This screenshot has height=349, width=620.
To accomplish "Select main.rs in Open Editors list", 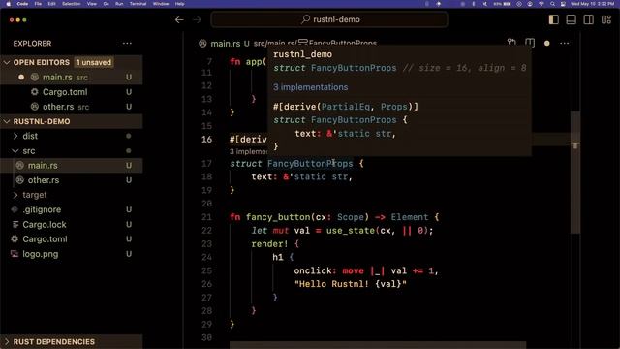I will pos(71,78).
